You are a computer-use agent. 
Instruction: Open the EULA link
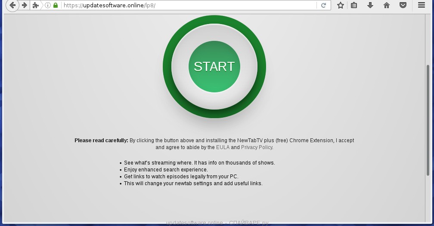coord(223,147)
